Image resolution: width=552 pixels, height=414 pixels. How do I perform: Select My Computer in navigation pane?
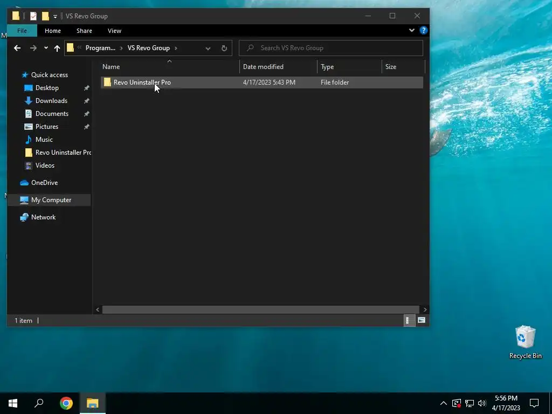pos(51,200)
